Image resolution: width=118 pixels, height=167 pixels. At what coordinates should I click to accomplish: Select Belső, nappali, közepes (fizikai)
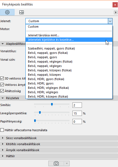click(69, 70)
